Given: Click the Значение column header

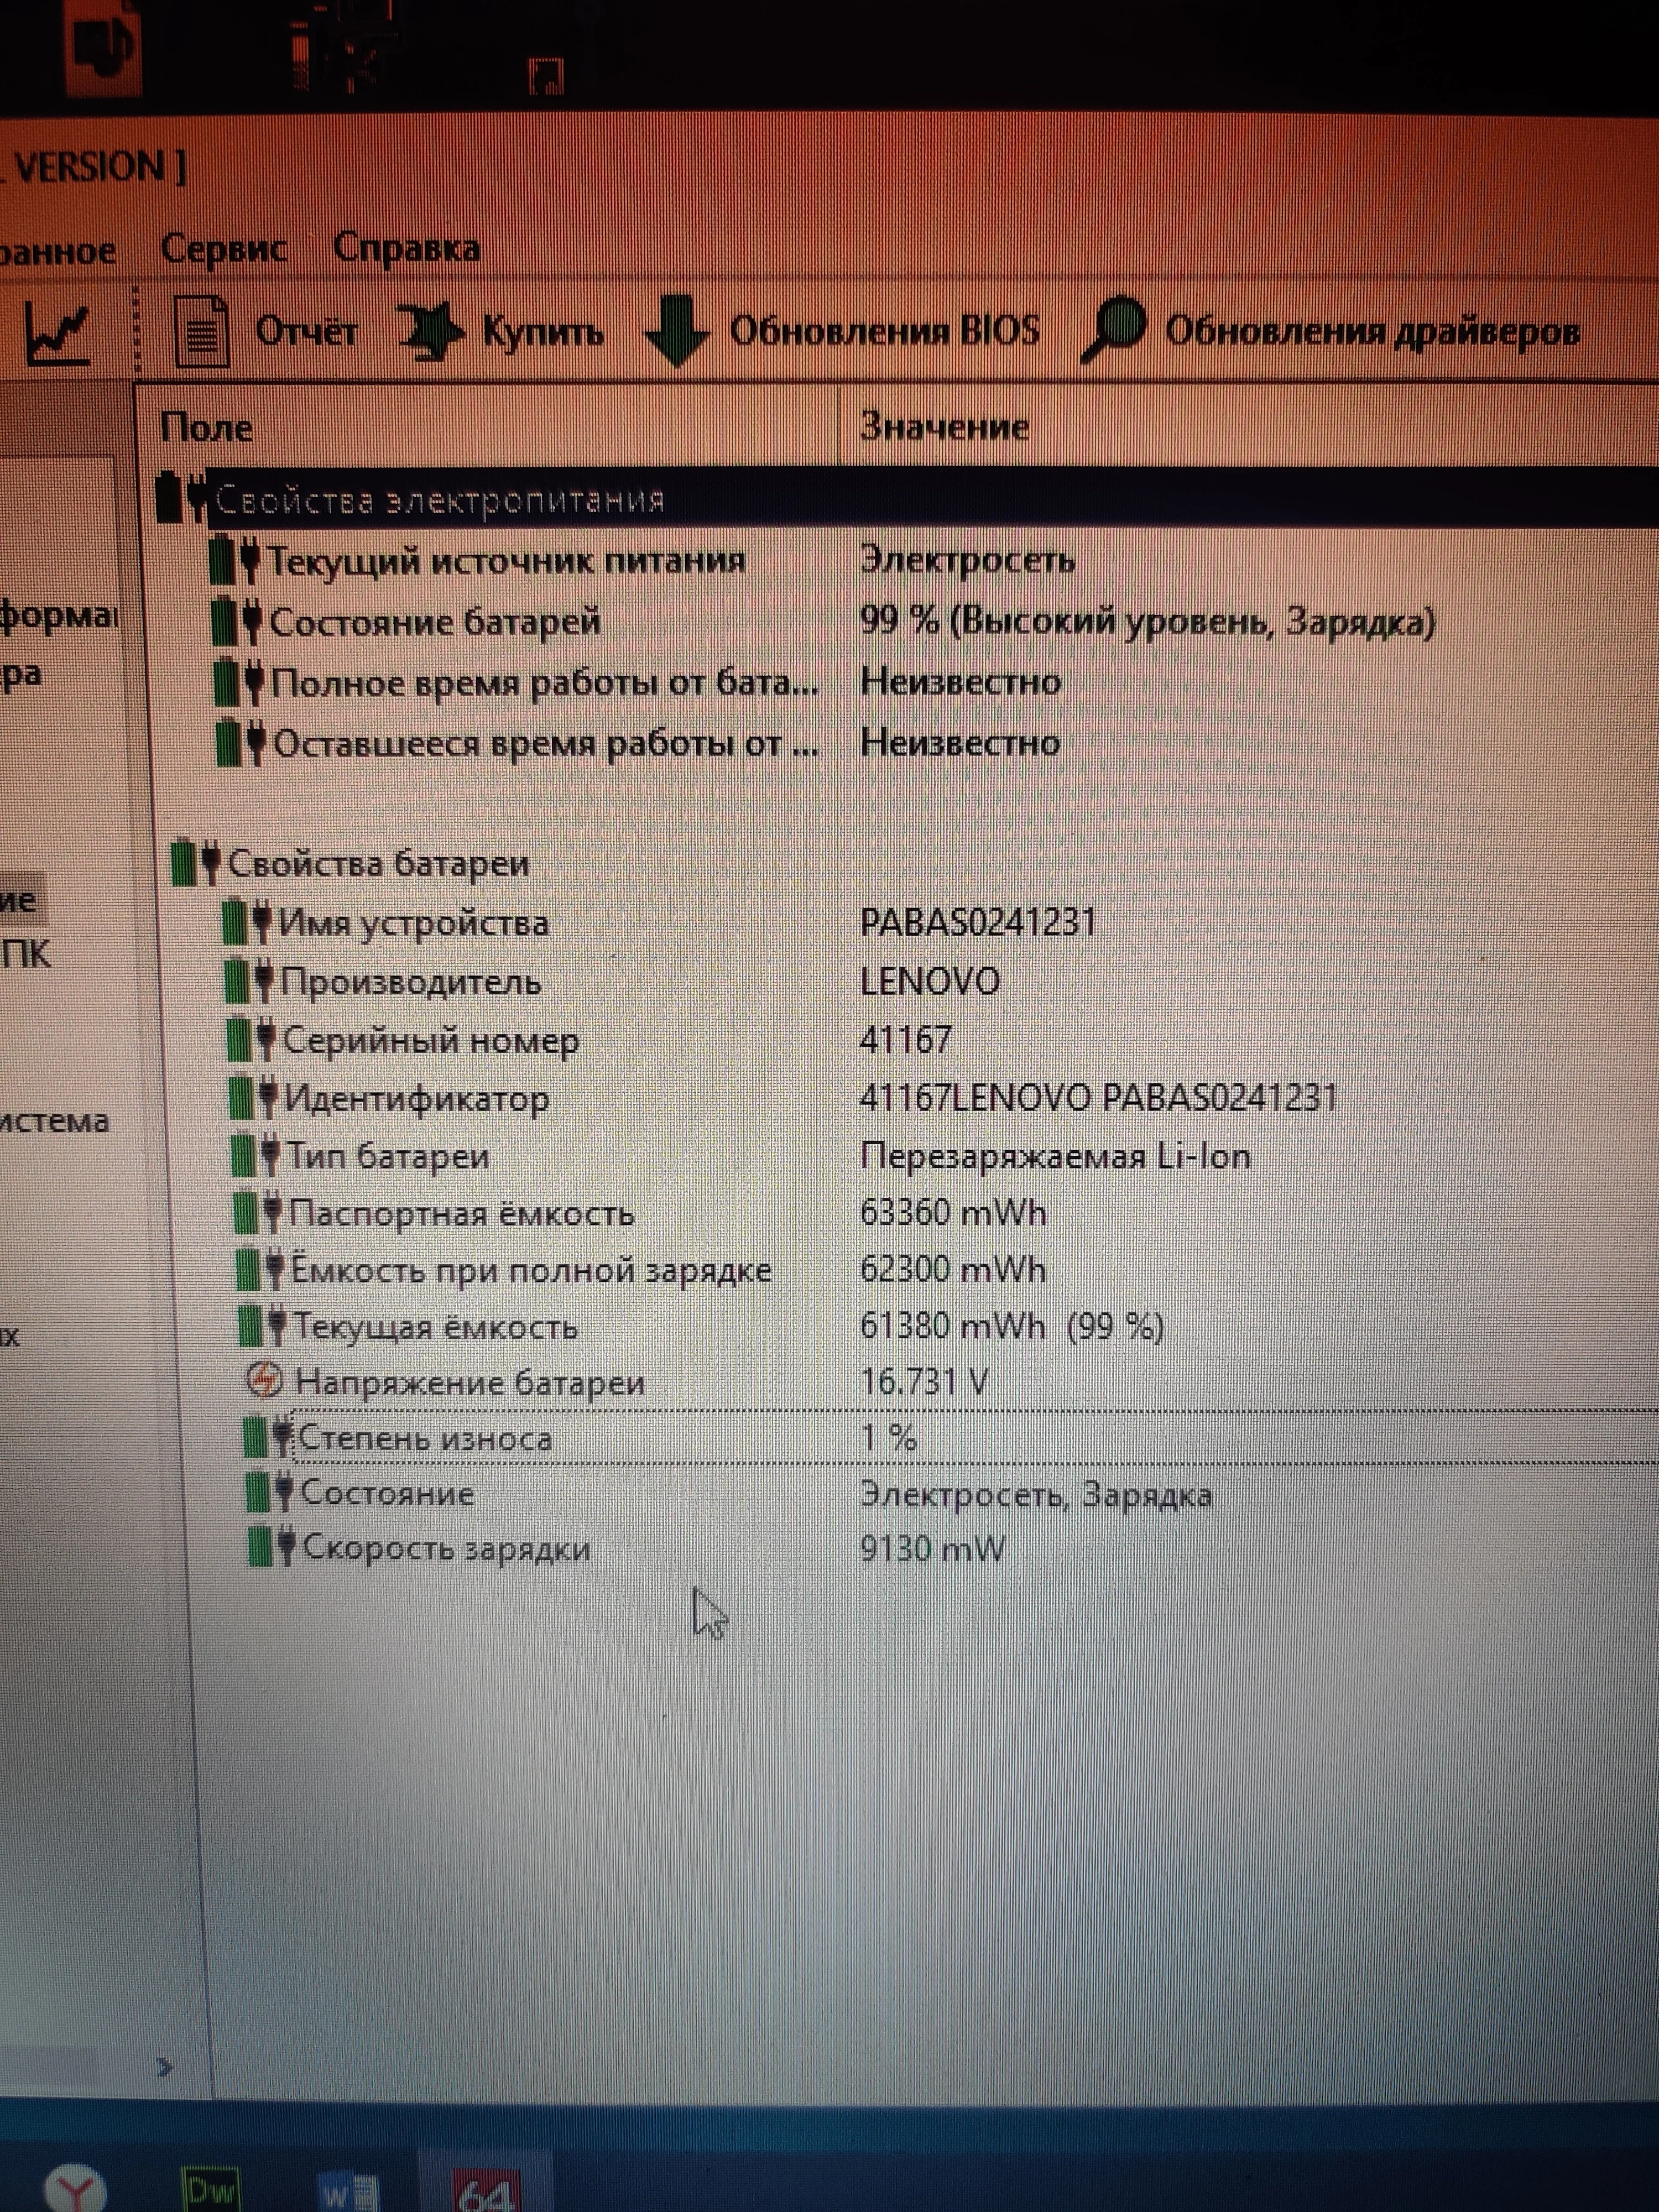Looking at the screenshot, I should click(x=944, y=427).
